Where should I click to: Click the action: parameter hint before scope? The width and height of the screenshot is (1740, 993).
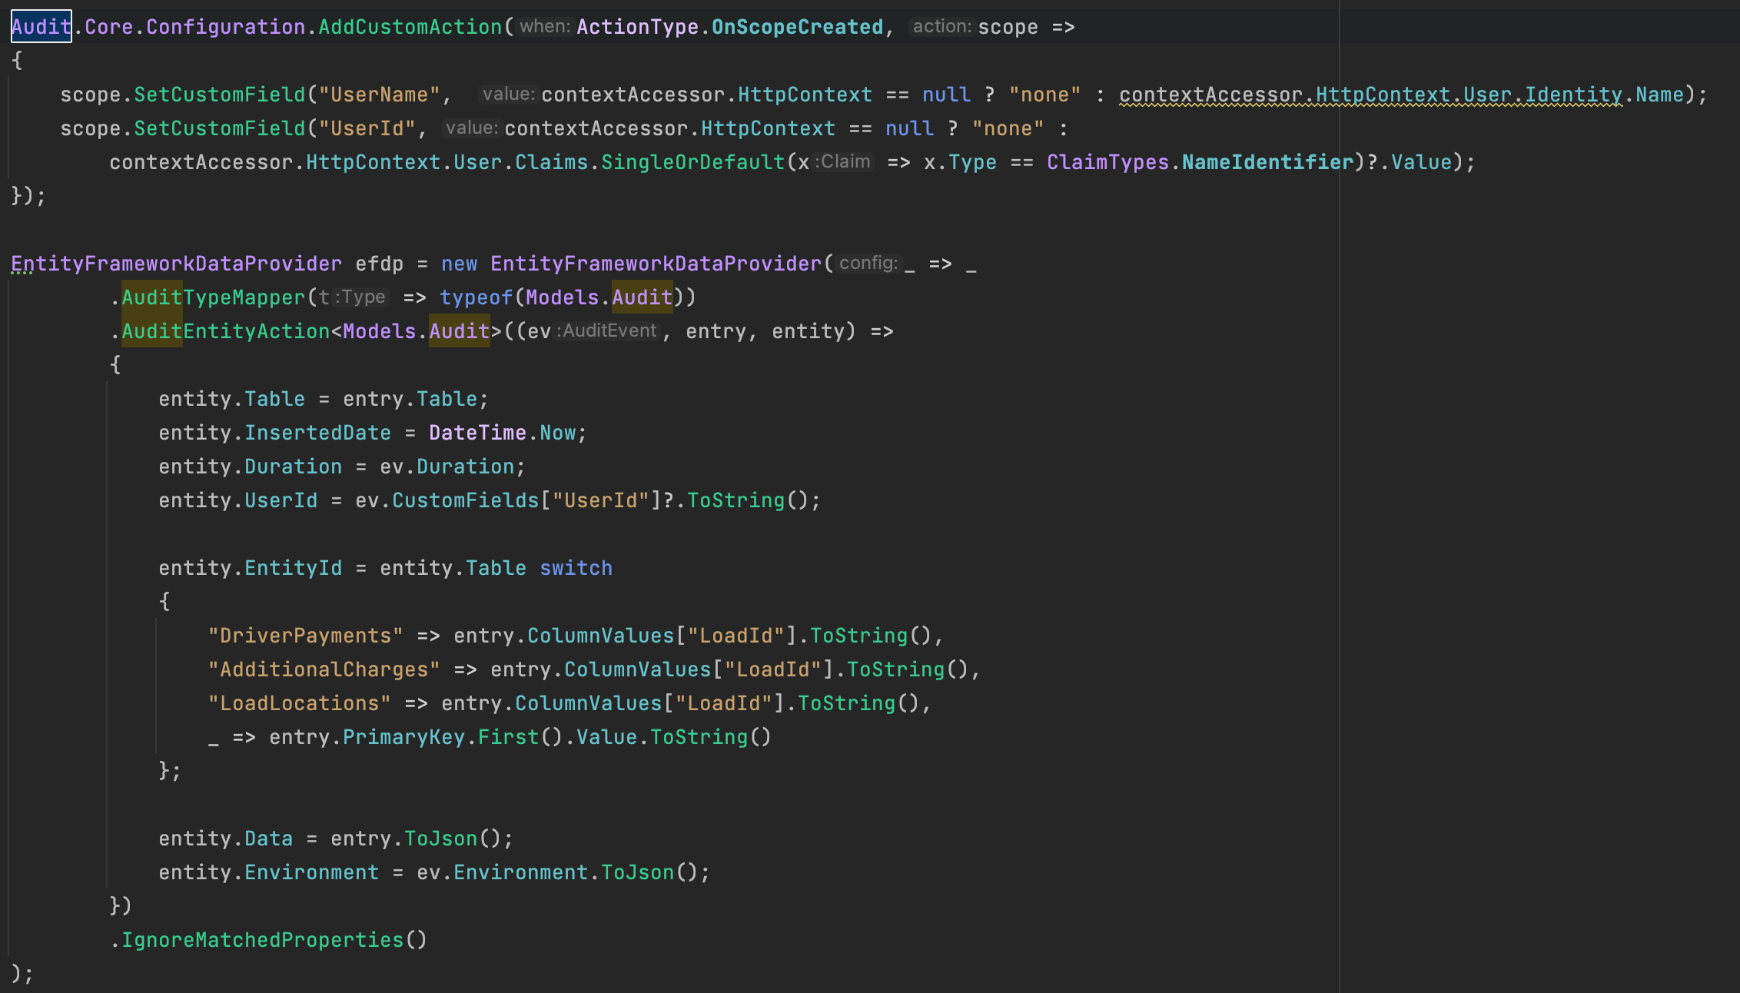(941, 26)
